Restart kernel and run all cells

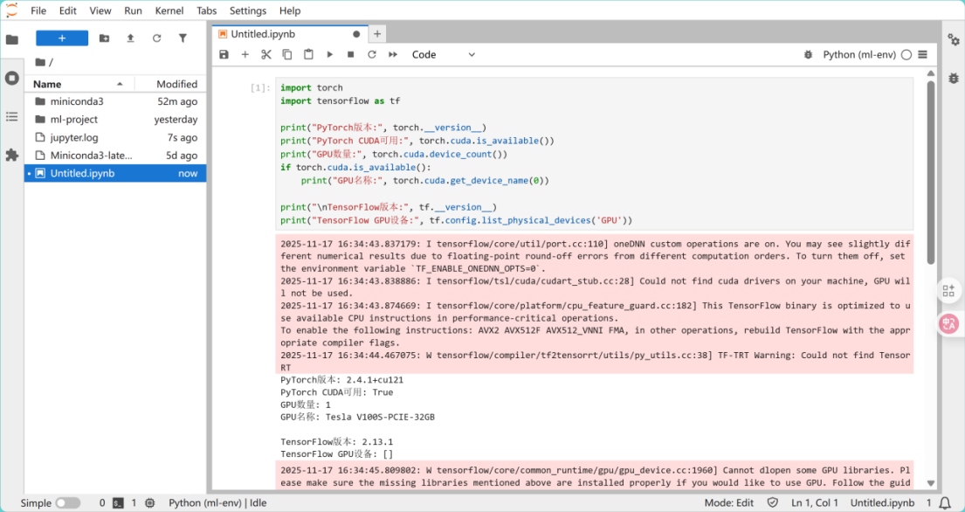pos(393,54)
